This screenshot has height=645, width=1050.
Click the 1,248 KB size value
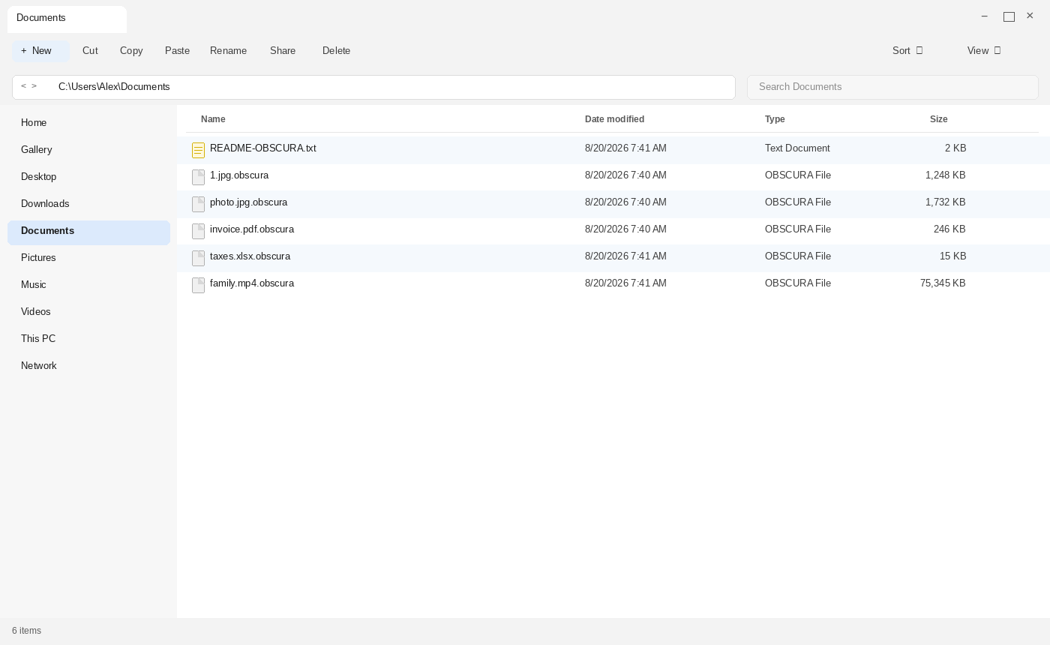coord(946,175)
